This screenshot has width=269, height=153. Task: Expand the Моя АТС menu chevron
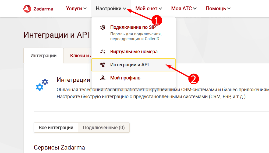[195, 9]
